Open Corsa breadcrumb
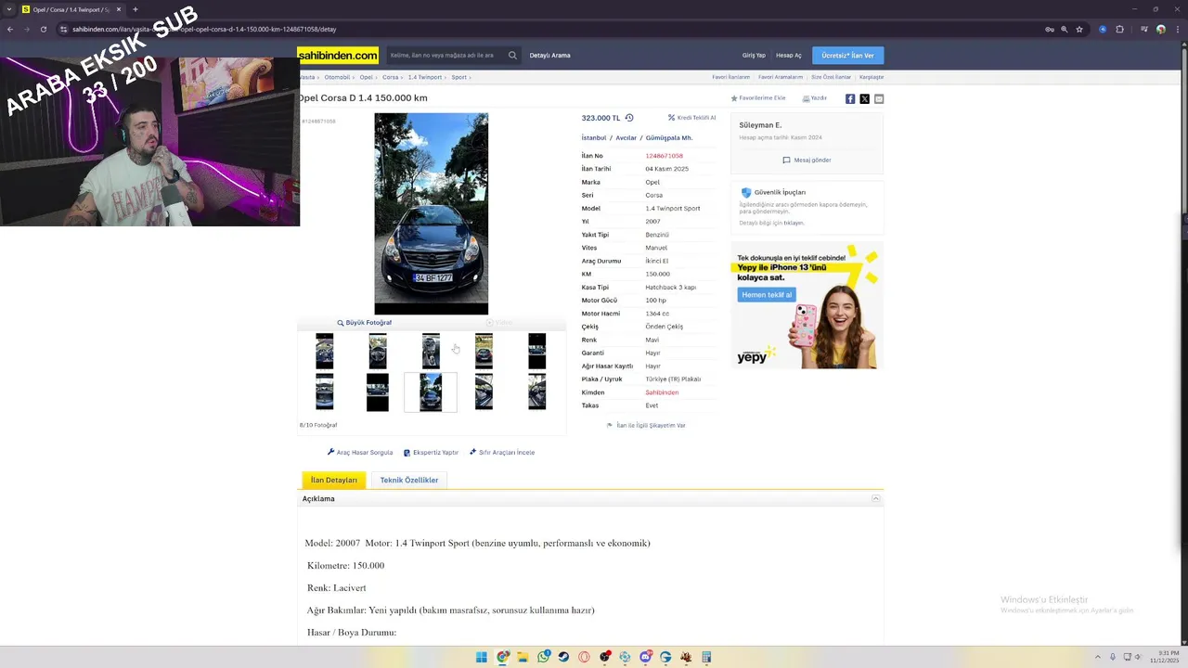This screenshot has height=668, width=1188. click(390, 77)
